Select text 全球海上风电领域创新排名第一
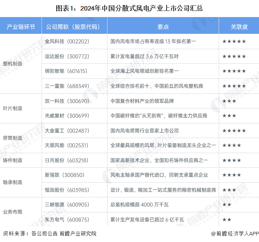259x242 pixels. click(145, 71)
